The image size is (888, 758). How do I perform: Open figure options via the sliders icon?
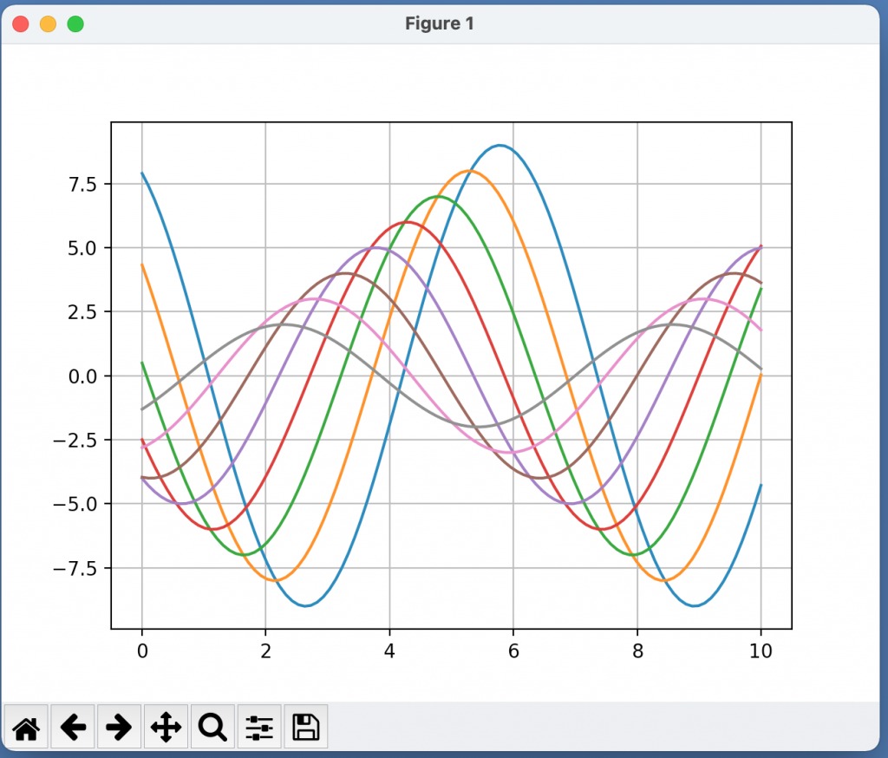click(x=258, y=727)
